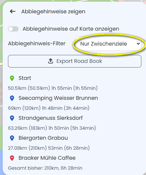The height and width of the screenshot is (175, 146).
Task: Click the dropdown chevron of Abbiegehinweis-Filter
Action: (x=138, y=44)
